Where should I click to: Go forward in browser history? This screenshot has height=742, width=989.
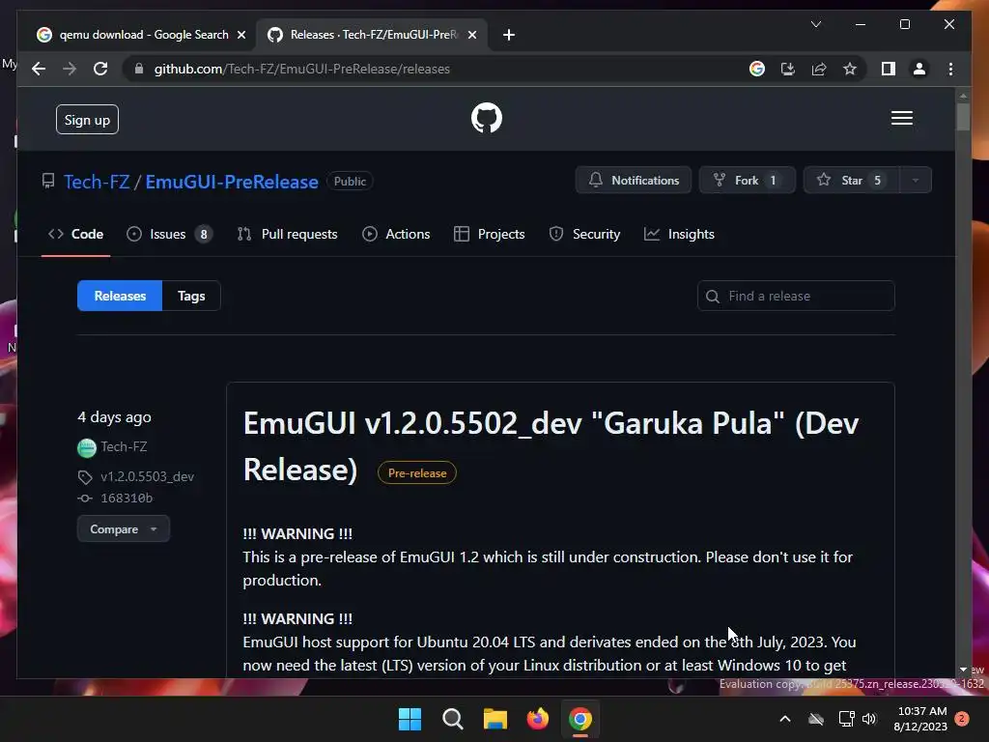(70, 69)
